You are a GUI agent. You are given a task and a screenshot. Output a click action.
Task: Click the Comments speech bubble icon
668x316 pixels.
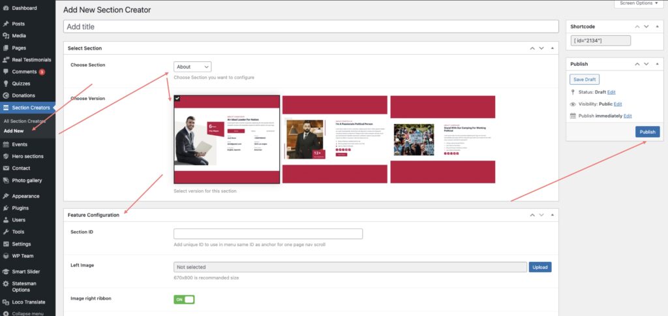[x=6, y=71]
